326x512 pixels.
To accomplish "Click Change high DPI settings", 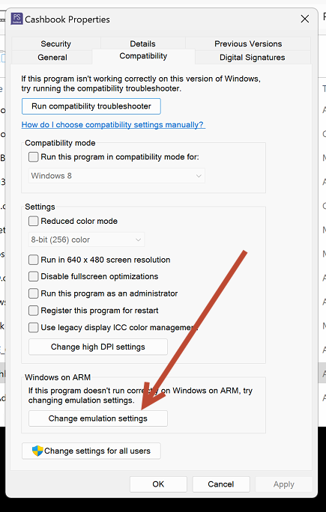I will pos(98,347).
